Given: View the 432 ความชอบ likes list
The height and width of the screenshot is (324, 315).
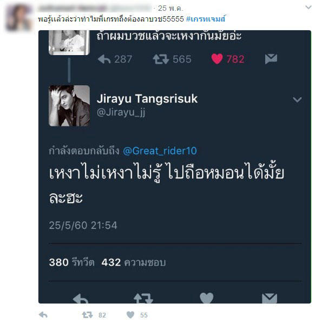Looking at the screenshot, I should [x=133, y=262].
